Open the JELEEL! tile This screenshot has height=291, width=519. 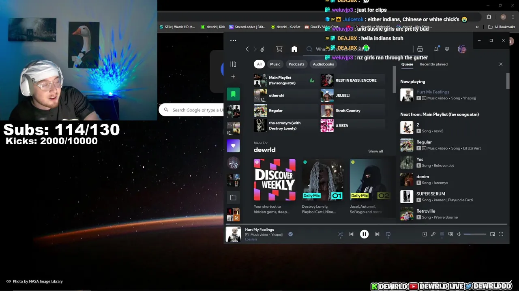pos(353,95)
